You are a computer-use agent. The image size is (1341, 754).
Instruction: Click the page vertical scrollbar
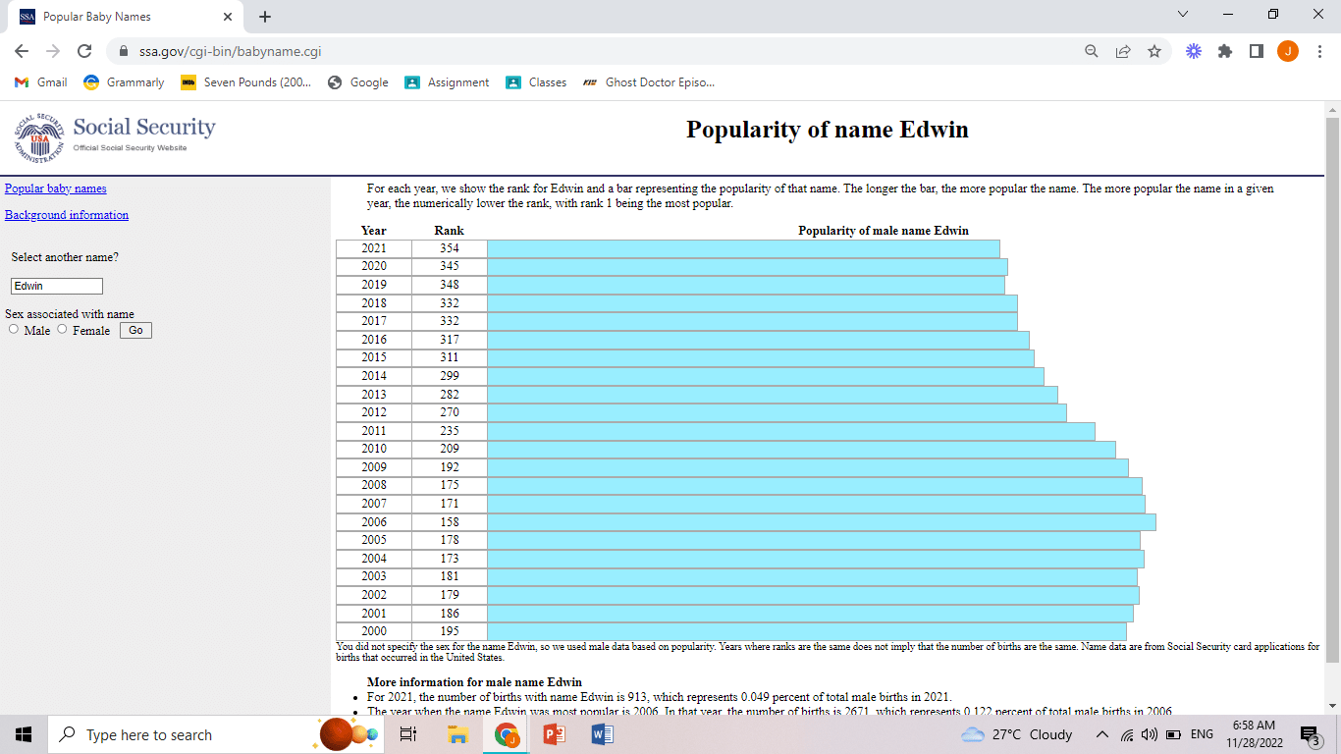[1332, 388]
